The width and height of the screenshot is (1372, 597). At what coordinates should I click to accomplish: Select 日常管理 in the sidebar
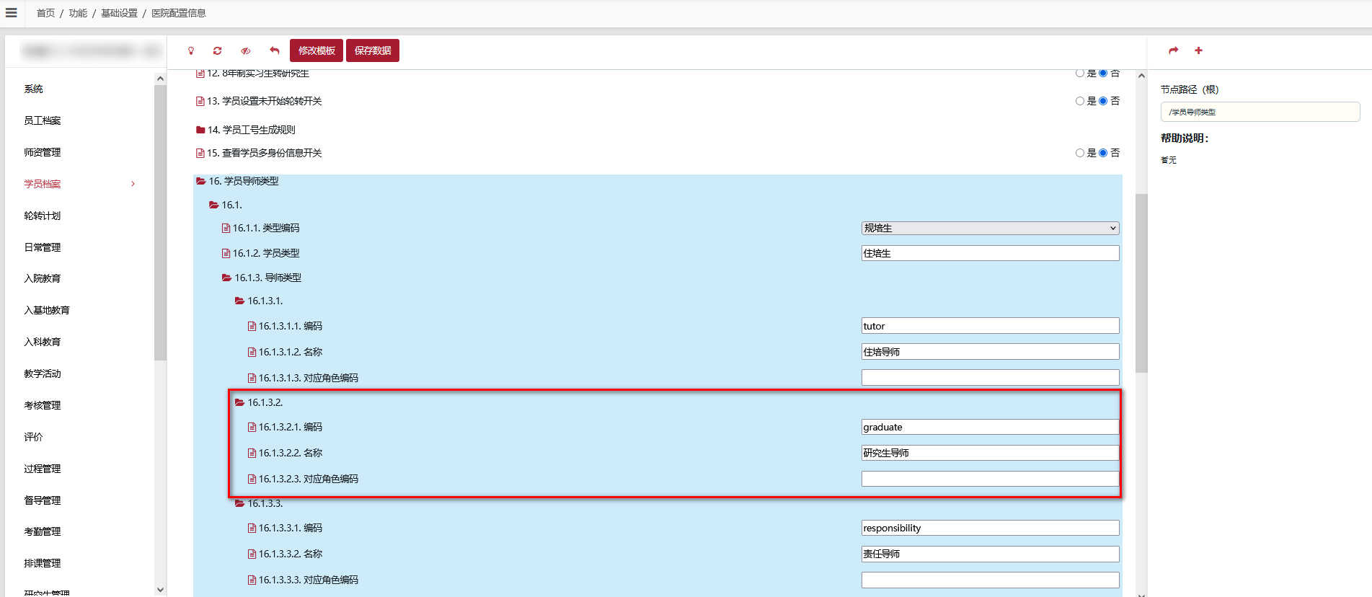tap(43, 247)
